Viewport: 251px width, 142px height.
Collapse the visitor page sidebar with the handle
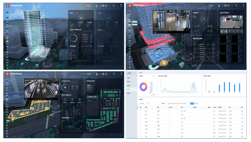[x=137, y=107]
